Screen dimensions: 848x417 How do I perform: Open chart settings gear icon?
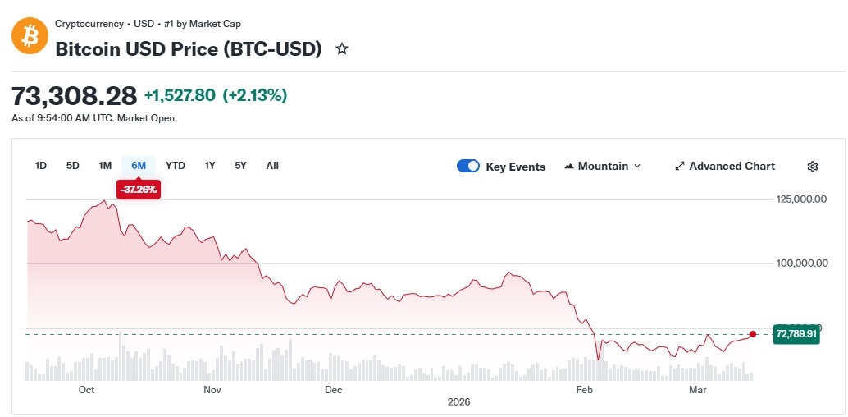pyautogui.click(x=812, y=167)
